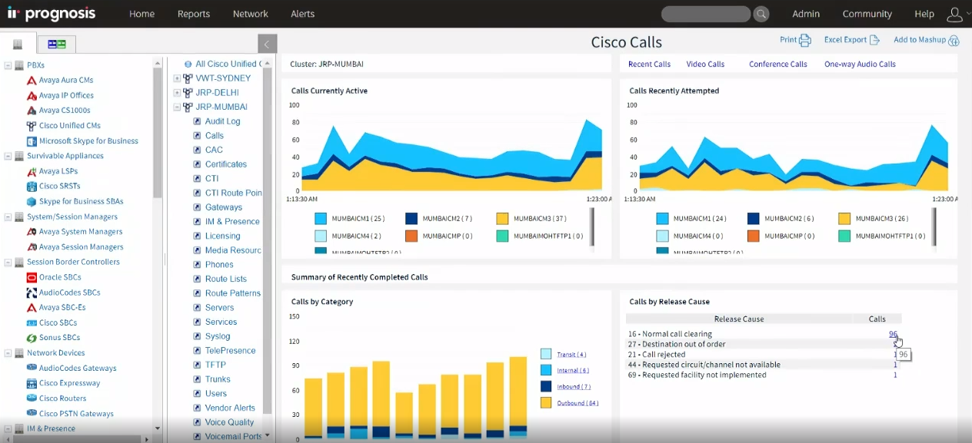Click the Add to Mashup icon

954,41
